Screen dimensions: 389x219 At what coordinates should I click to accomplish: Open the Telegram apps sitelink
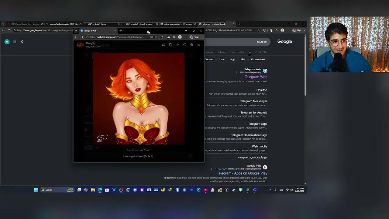point(258,124)
